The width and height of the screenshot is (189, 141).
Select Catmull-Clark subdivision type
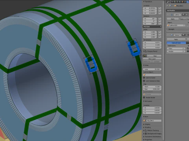point(176,43)
